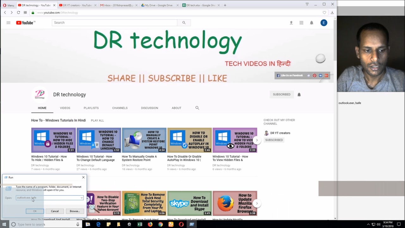This screenshot has width=405, height=228.
Task: Open a new browser tab with the plus button
Action: 225,5
